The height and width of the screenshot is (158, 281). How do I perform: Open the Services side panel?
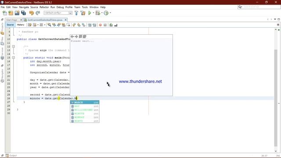(x=2, y=54)
